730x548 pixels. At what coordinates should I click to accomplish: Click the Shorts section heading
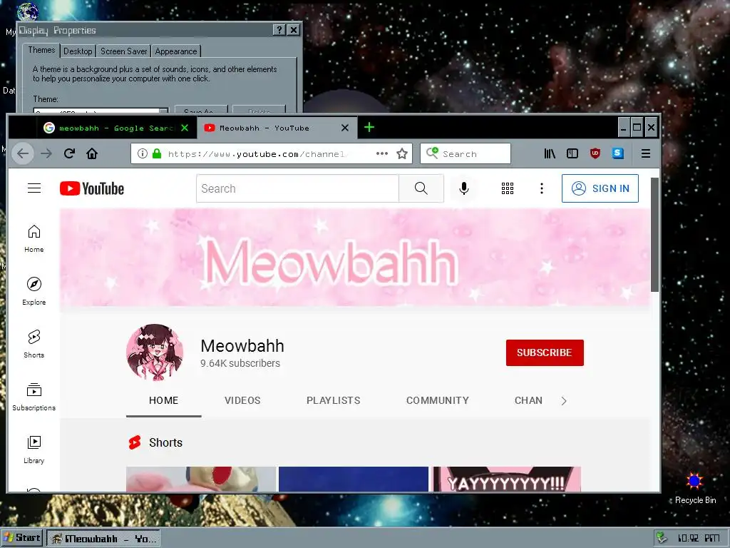165,442
